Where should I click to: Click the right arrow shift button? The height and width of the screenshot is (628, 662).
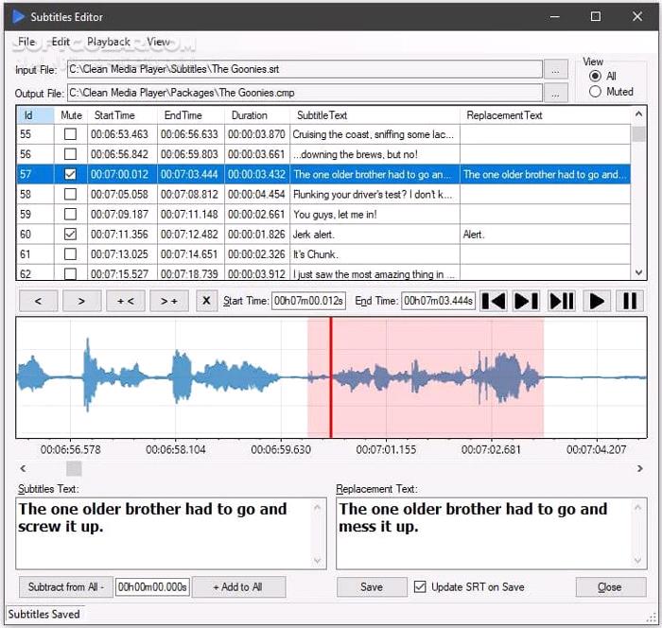pyautogui.click(x=81, y=301)
